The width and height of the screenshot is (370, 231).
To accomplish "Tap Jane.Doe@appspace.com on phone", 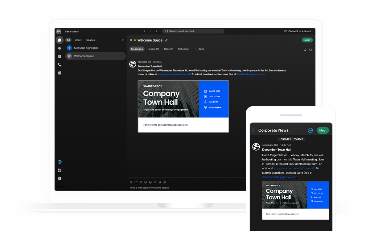I will (279, 177).
